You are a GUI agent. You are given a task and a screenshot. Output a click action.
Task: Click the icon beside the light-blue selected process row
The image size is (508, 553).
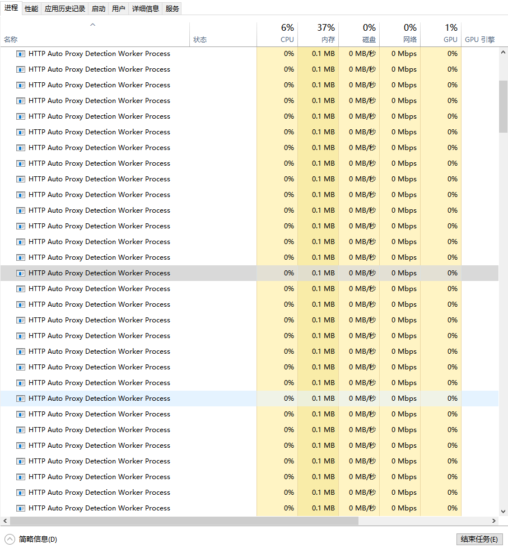(x=21, y=398)
